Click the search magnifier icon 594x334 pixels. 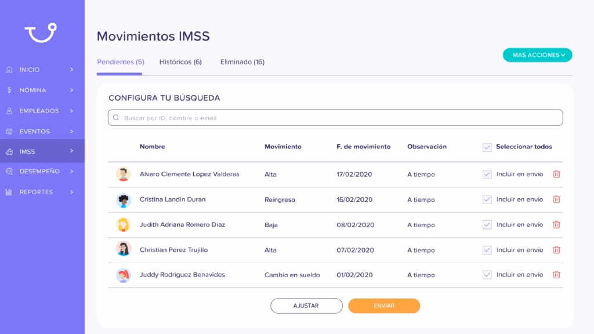[x=116, y=118]
